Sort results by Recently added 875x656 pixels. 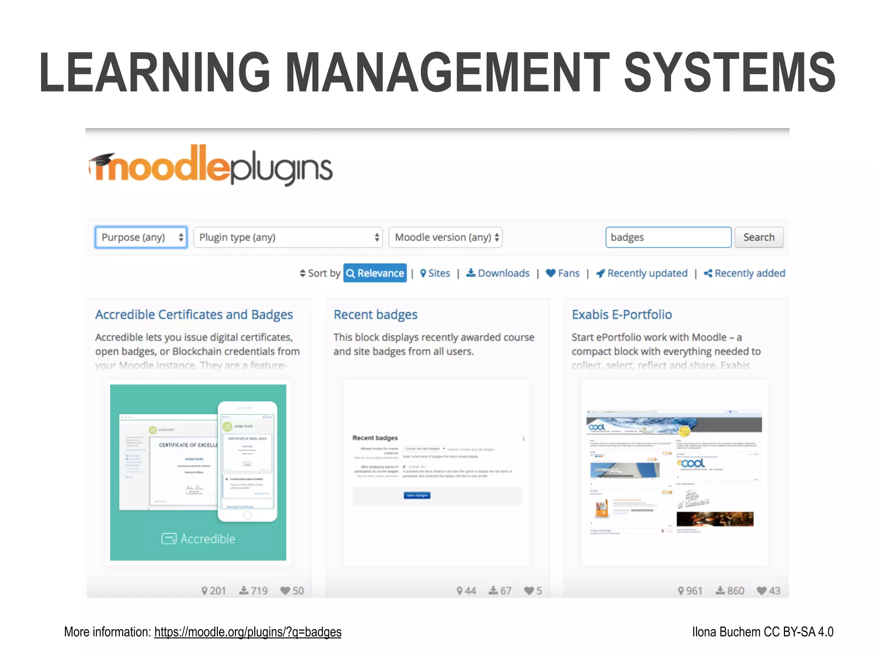pos(744,273)
